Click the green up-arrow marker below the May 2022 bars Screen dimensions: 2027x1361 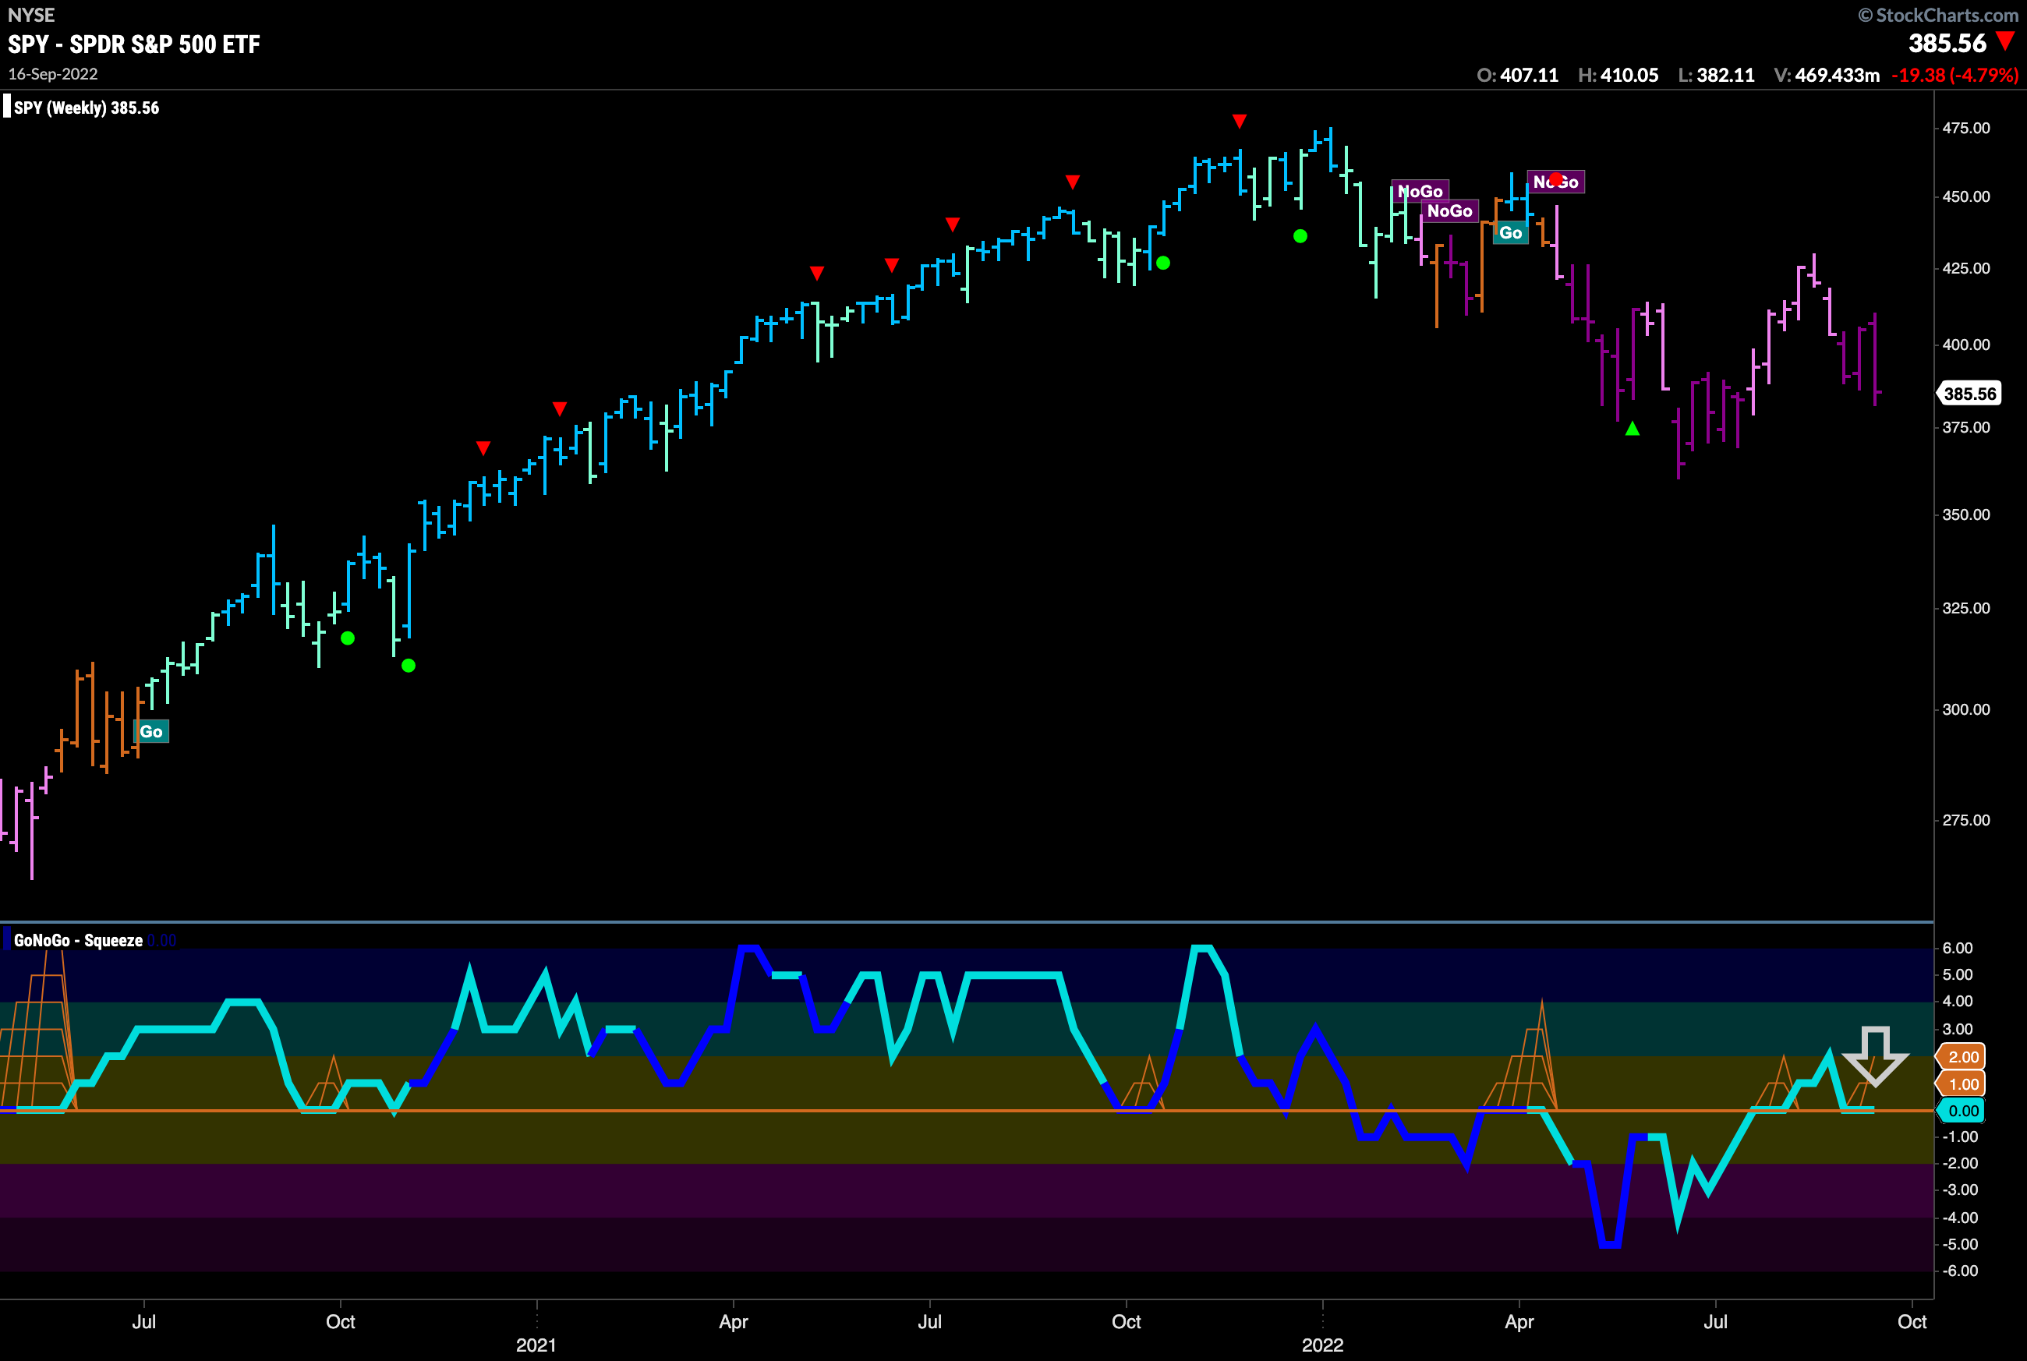[x=1632, y=428]
